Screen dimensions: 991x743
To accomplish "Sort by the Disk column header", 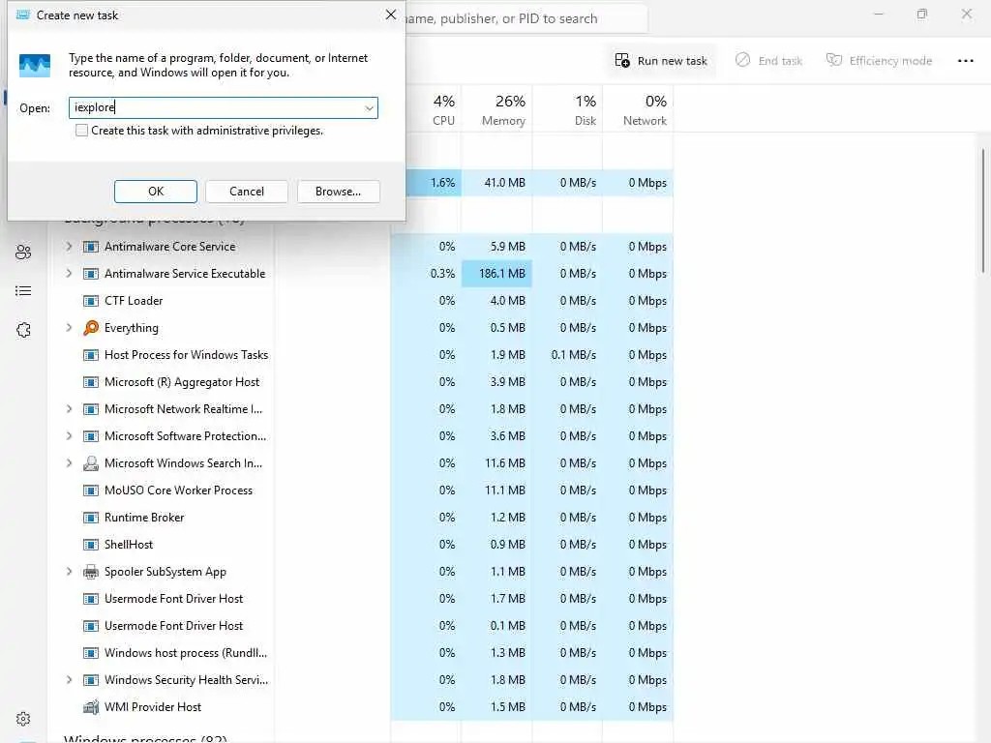I will pos(567,109).
